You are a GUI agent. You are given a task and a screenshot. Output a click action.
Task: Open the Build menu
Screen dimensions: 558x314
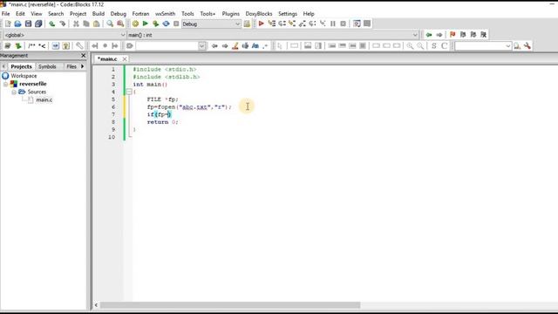tap(99, 14)
